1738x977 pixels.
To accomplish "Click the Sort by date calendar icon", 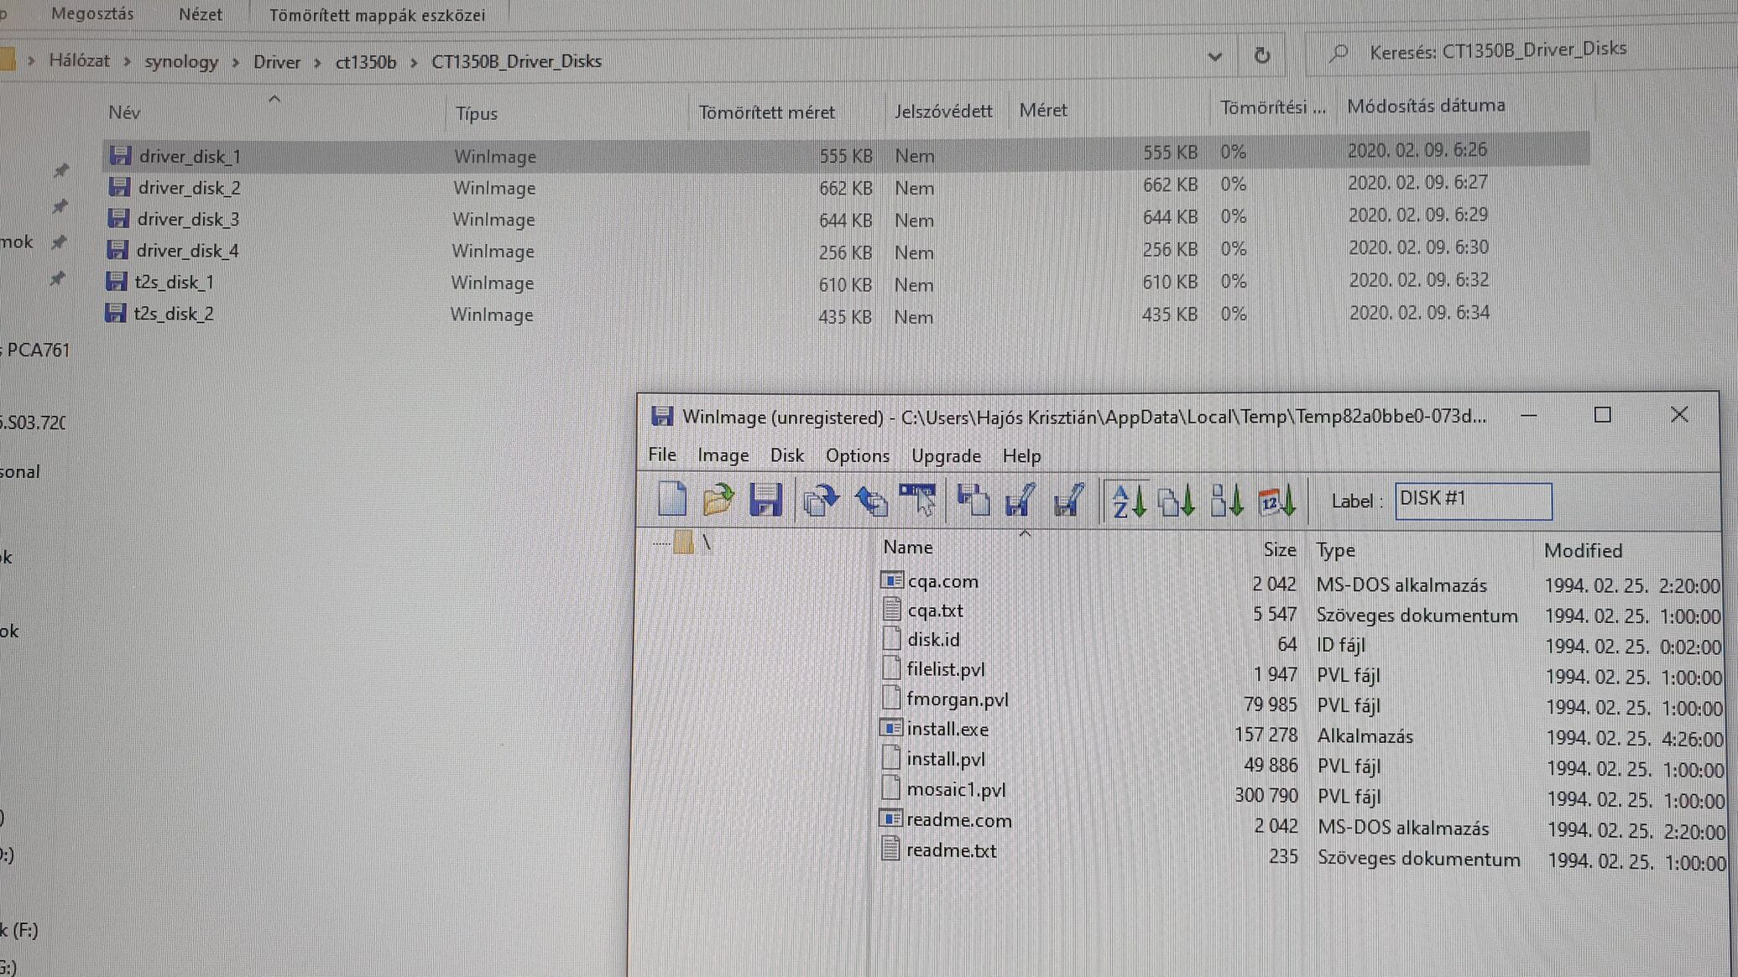I will 1277,501.
